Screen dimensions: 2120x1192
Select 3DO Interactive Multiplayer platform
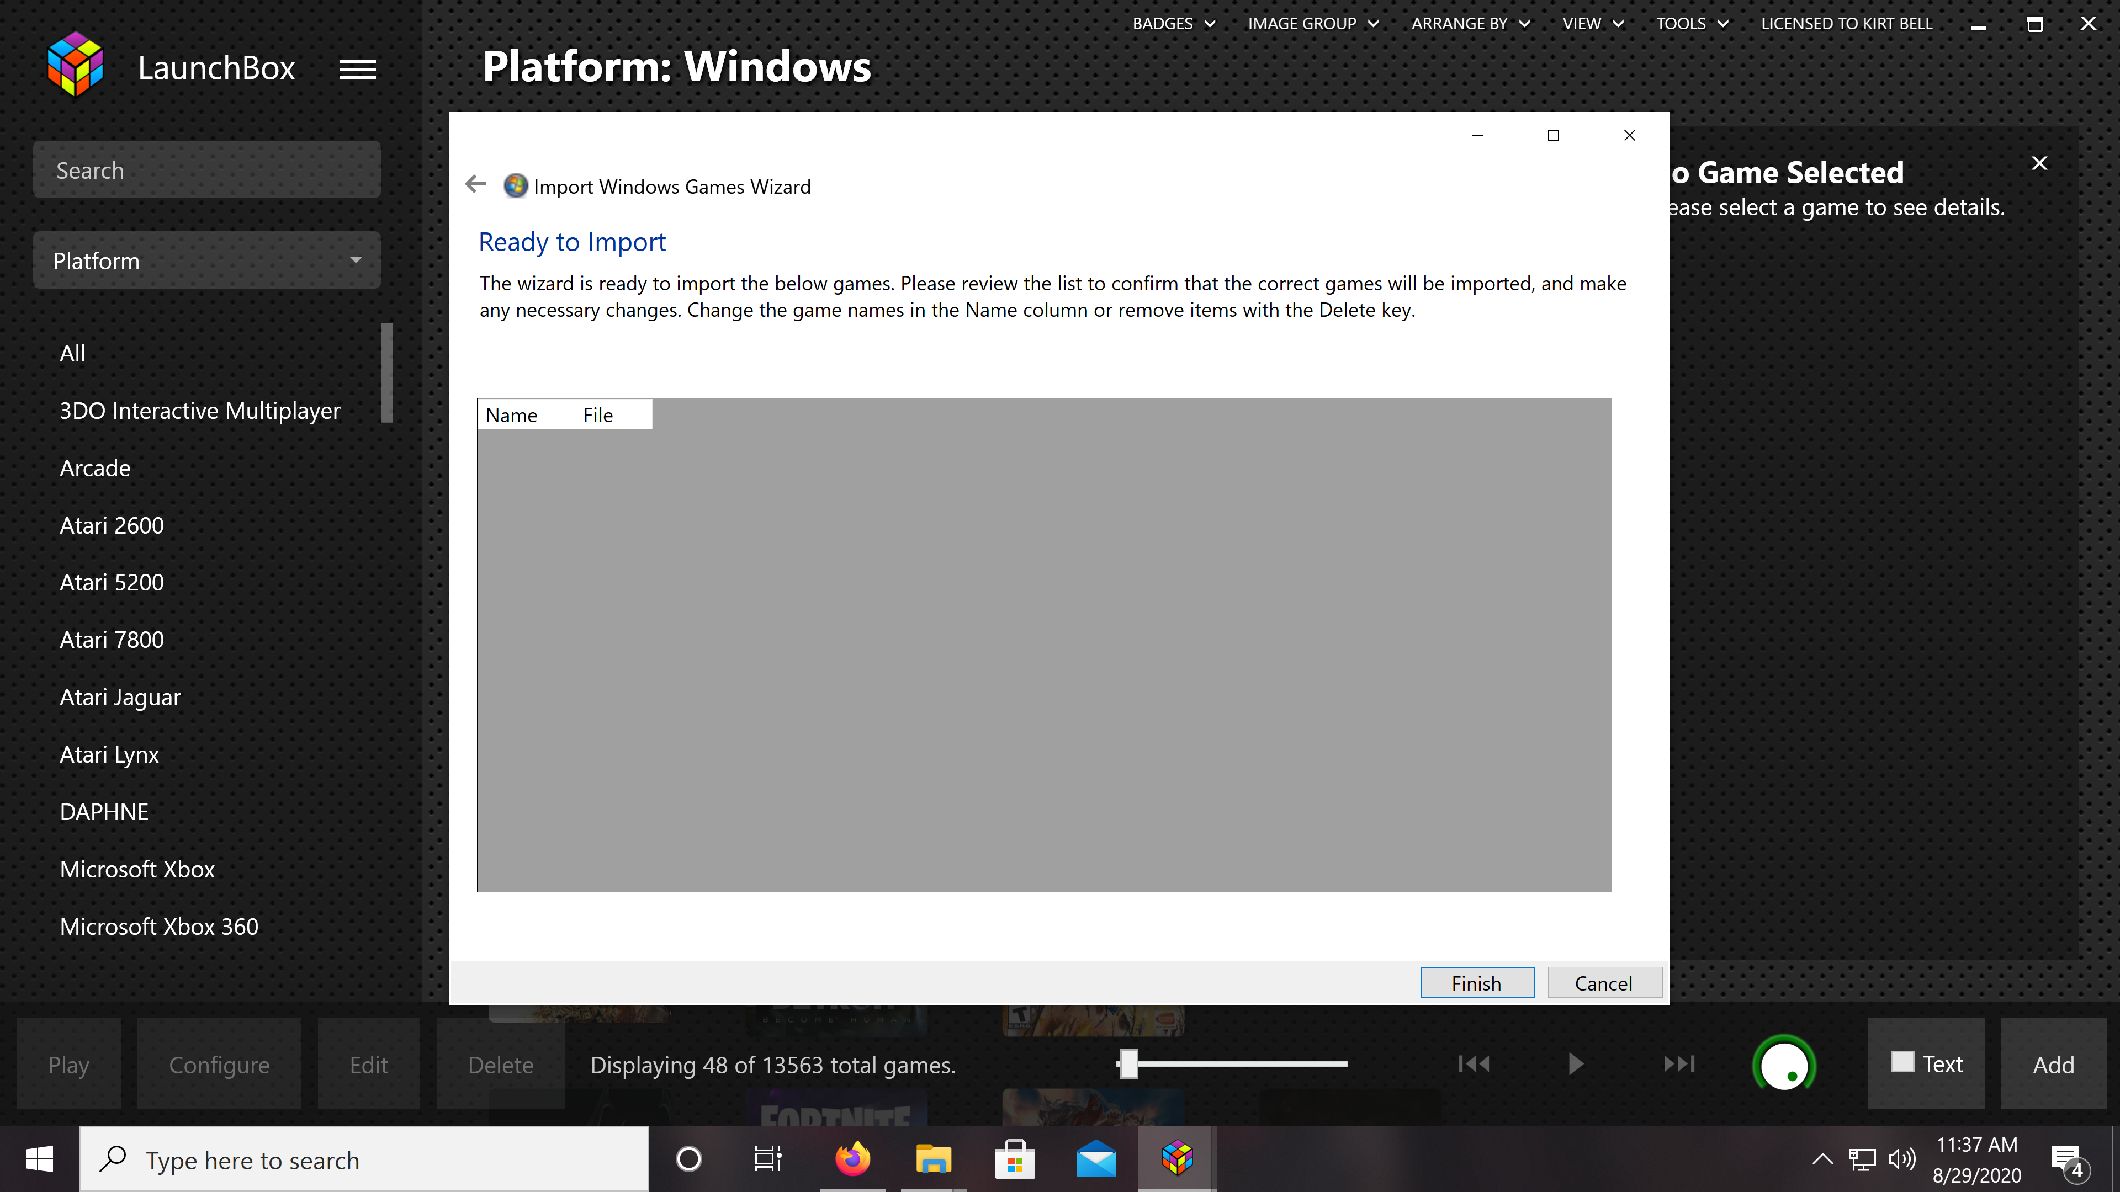(200, 411)
